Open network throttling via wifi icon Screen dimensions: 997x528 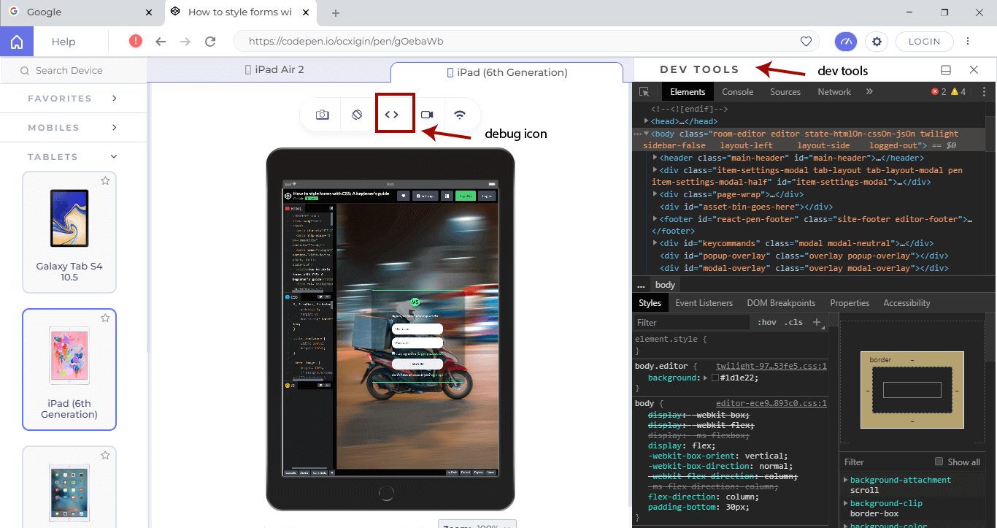[x=460, y=113]
